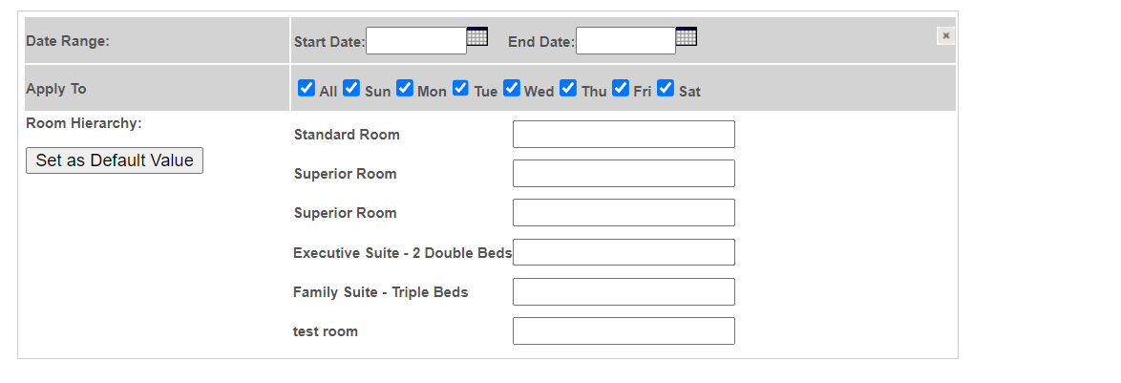Toggle the Tue checkbox
The image size is (1121, 383).
[x=460, y=88]
